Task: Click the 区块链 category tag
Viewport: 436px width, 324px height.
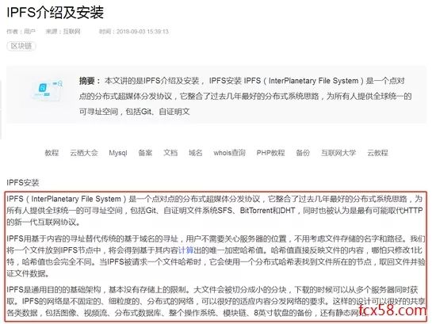Action: pyautogui.click(x=21, y=46)
